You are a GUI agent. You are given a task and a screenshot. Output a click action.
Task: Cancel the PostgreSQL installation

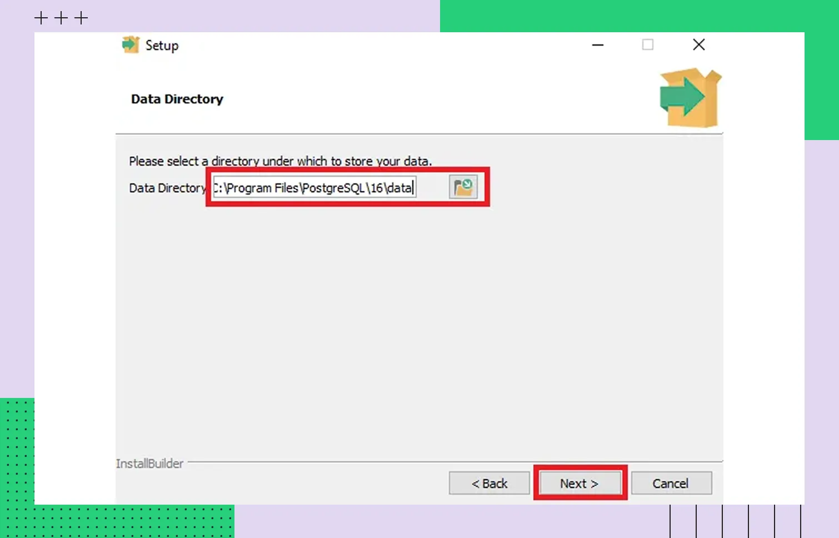click(671, 484)
